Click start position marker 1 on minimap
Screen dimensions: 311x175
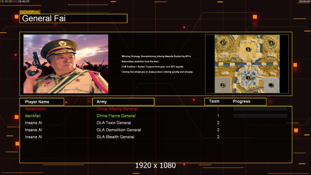248,78
